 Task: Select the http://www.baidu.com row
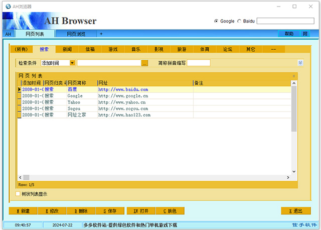(154, 89)
